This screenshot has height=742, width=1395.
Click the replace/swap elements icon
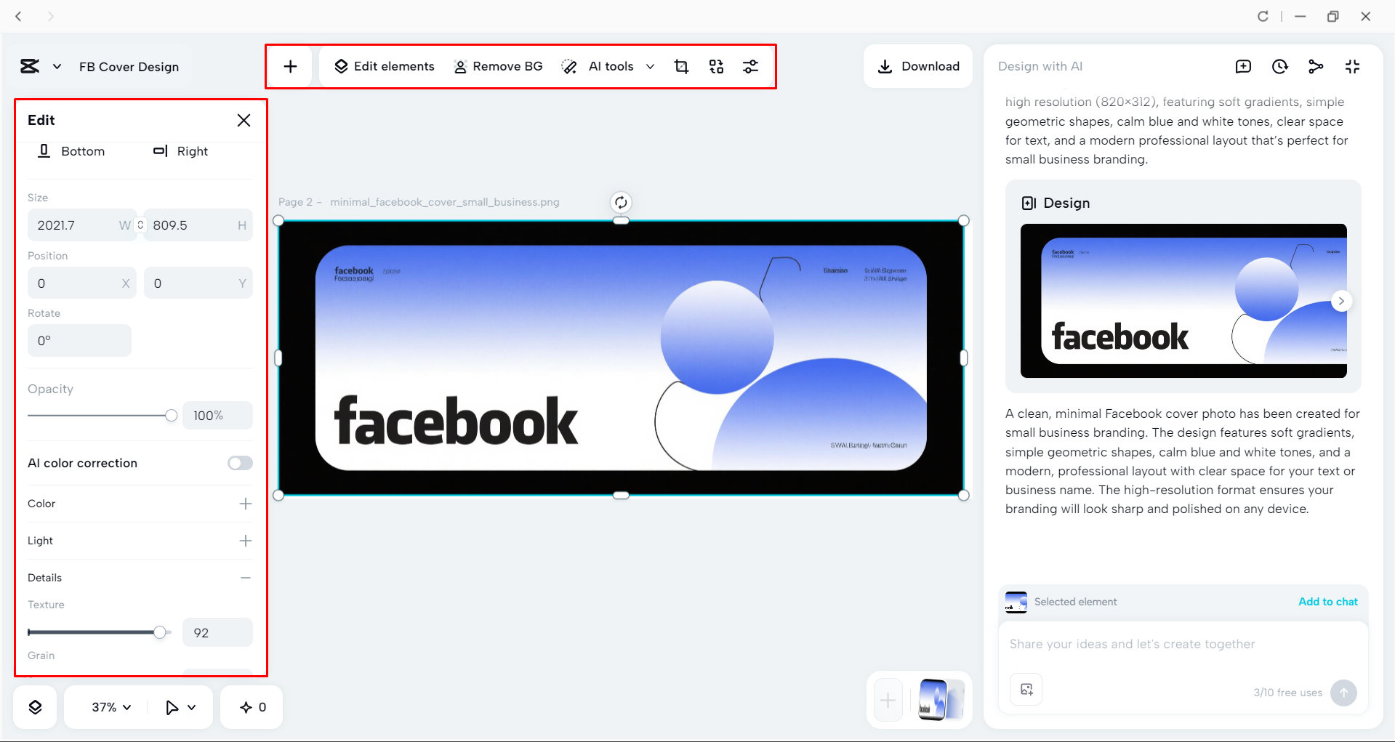coord(716,66)
